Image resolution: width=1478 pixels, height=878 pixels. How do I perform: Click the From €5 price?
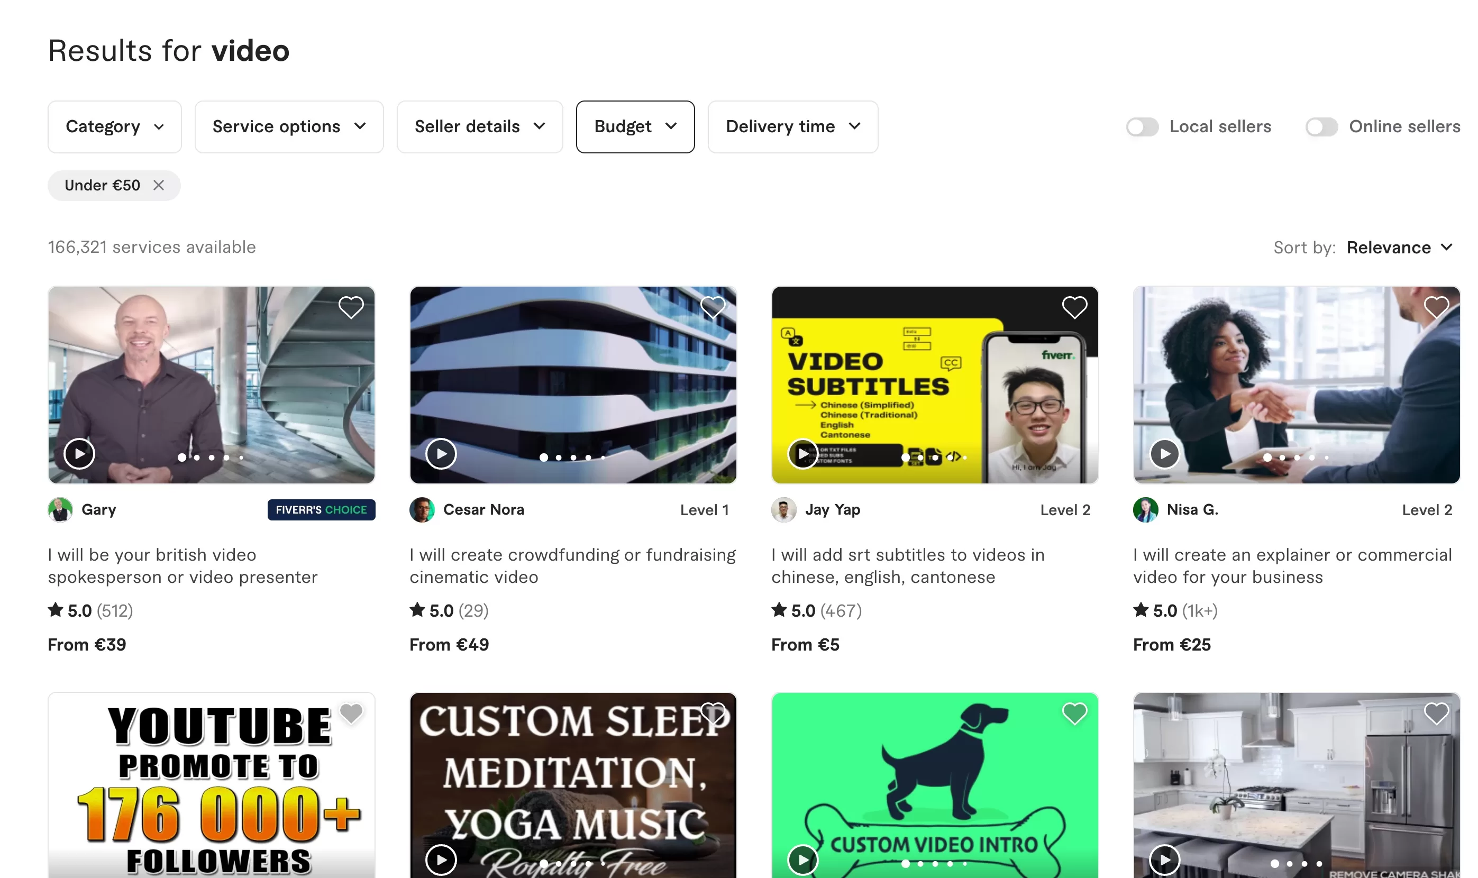click(x=805, y=645)
